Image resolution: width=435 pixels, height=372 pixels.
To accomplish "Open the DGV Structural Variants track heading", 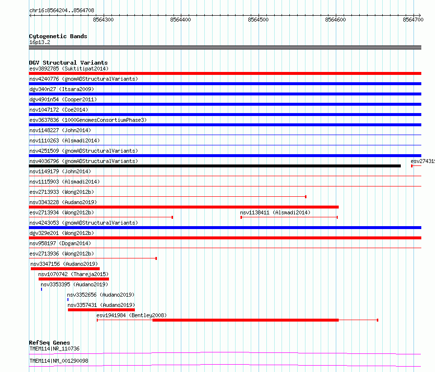I will click(x=68, y=63).
